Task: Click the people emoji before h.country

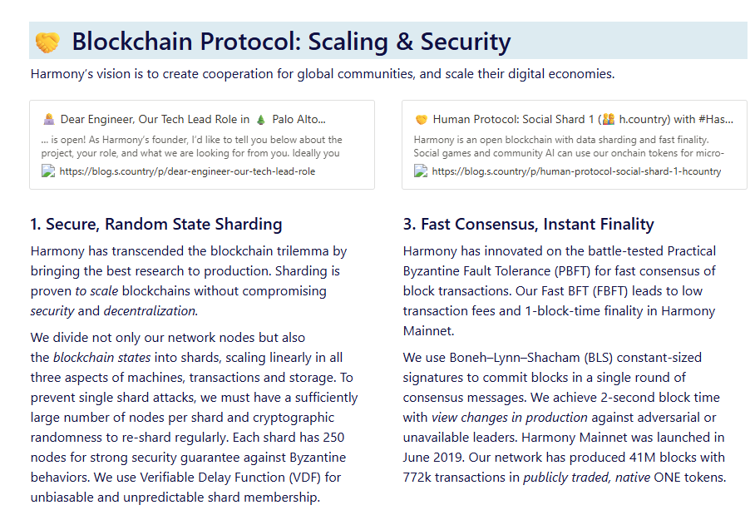Action: point(609,119)
